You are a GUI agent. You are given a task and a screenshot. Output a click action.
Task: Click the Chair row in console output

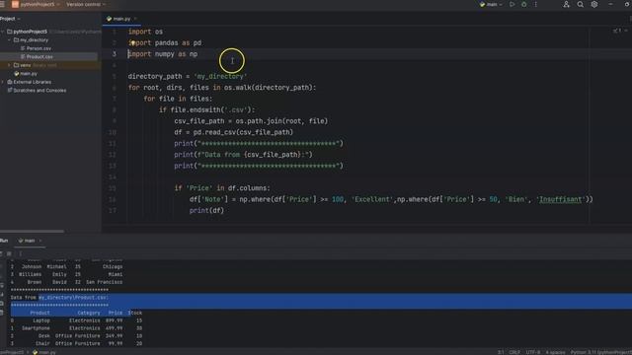77,343
